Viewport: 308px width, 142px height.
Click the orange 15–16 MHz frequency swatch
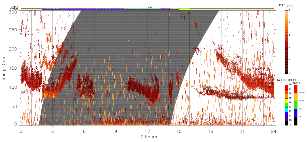[x=286, y=96]
